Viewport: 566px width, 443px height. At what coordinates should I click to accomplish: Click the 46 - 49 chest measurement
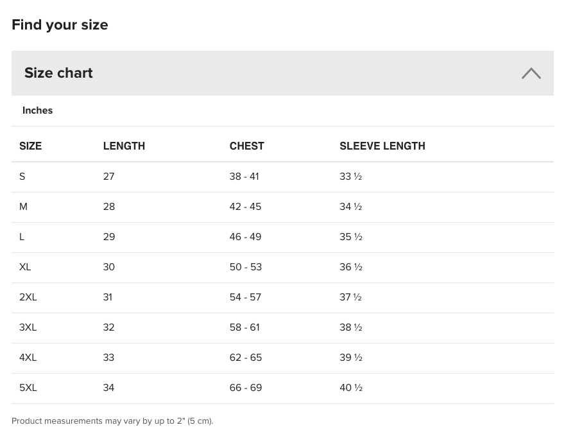point(245,237)
